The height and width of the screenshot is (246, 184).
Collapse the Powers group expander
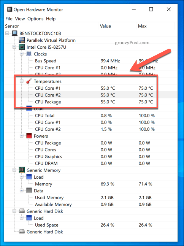[22, 136]
